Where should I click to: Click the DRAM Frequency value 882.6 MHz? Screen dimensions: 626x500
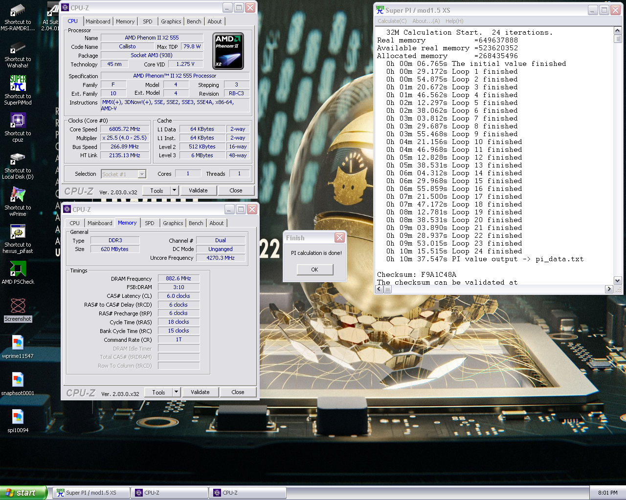click(179, 278)
